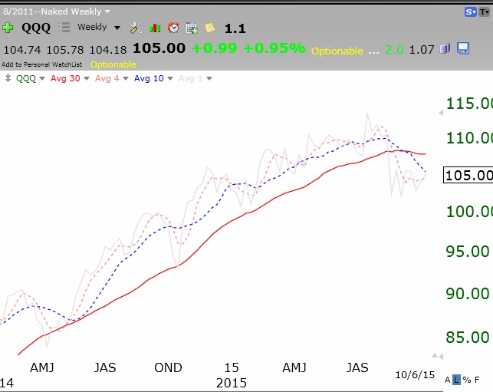Screen dimensions: 493x392
Task: Select the F scale button
Action: [x=477, y=380]
